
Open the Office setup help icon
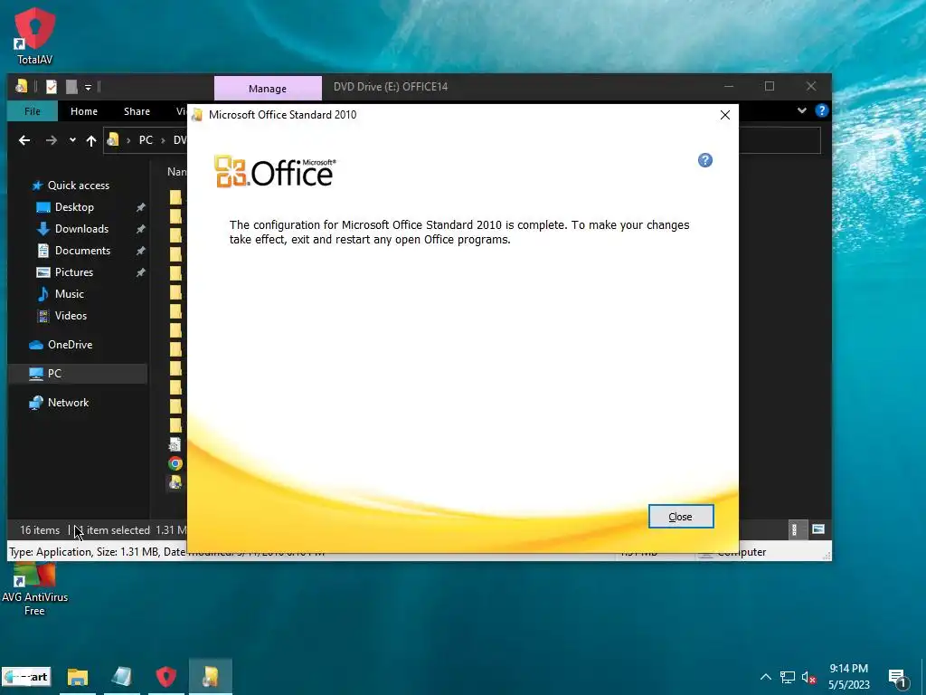tap(705, 160)
